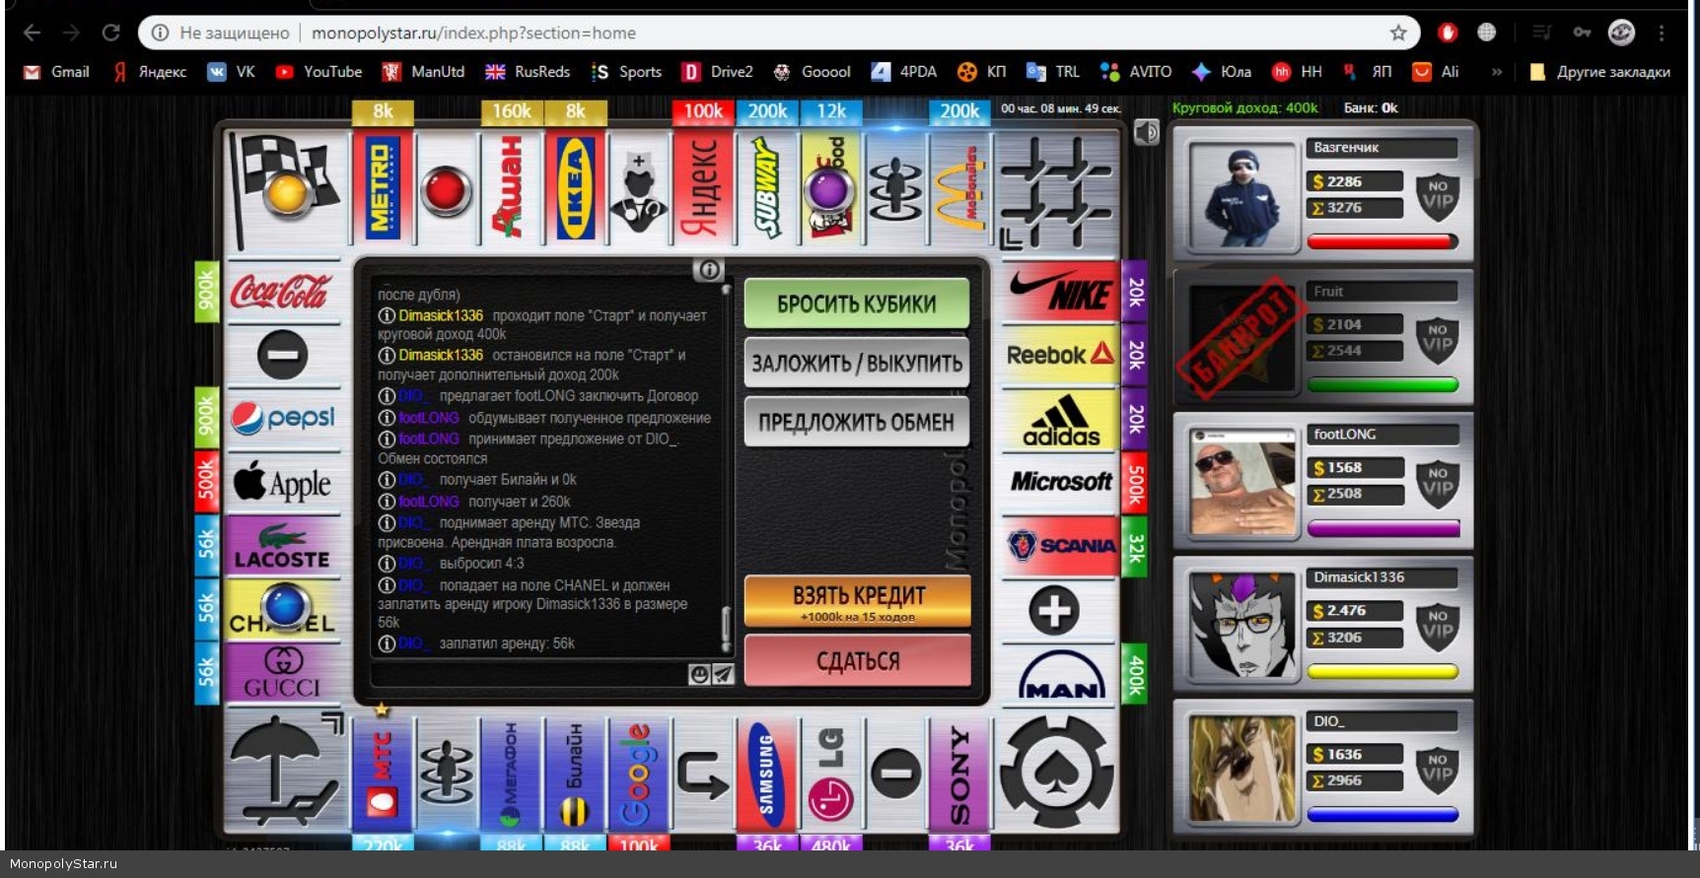Click the yellow color bar of Dimasick1336
1700x878 pixels.
point(1382,671)
